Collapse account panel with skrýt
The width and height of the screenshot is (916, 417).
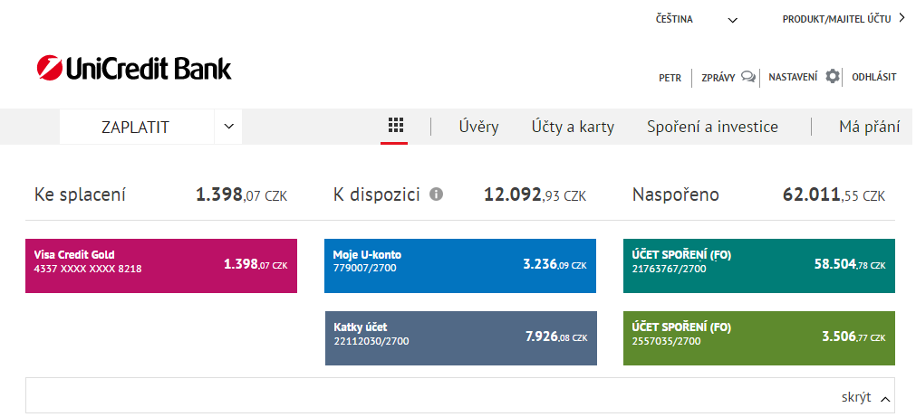[x=867, y=398]
